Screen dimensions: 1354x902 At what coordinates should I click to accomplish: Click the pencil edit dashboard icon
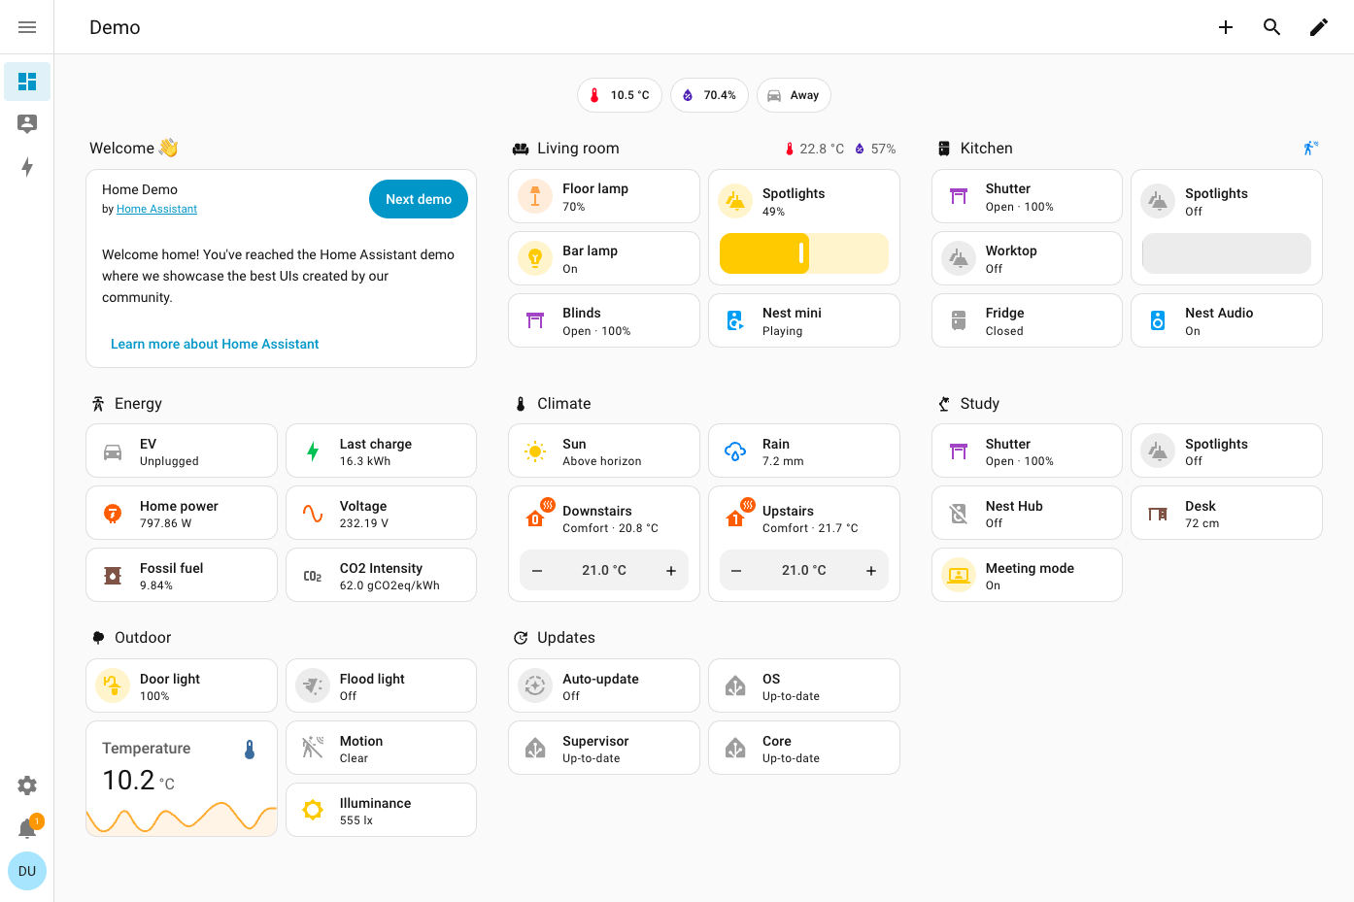(x=1319, y=27)
